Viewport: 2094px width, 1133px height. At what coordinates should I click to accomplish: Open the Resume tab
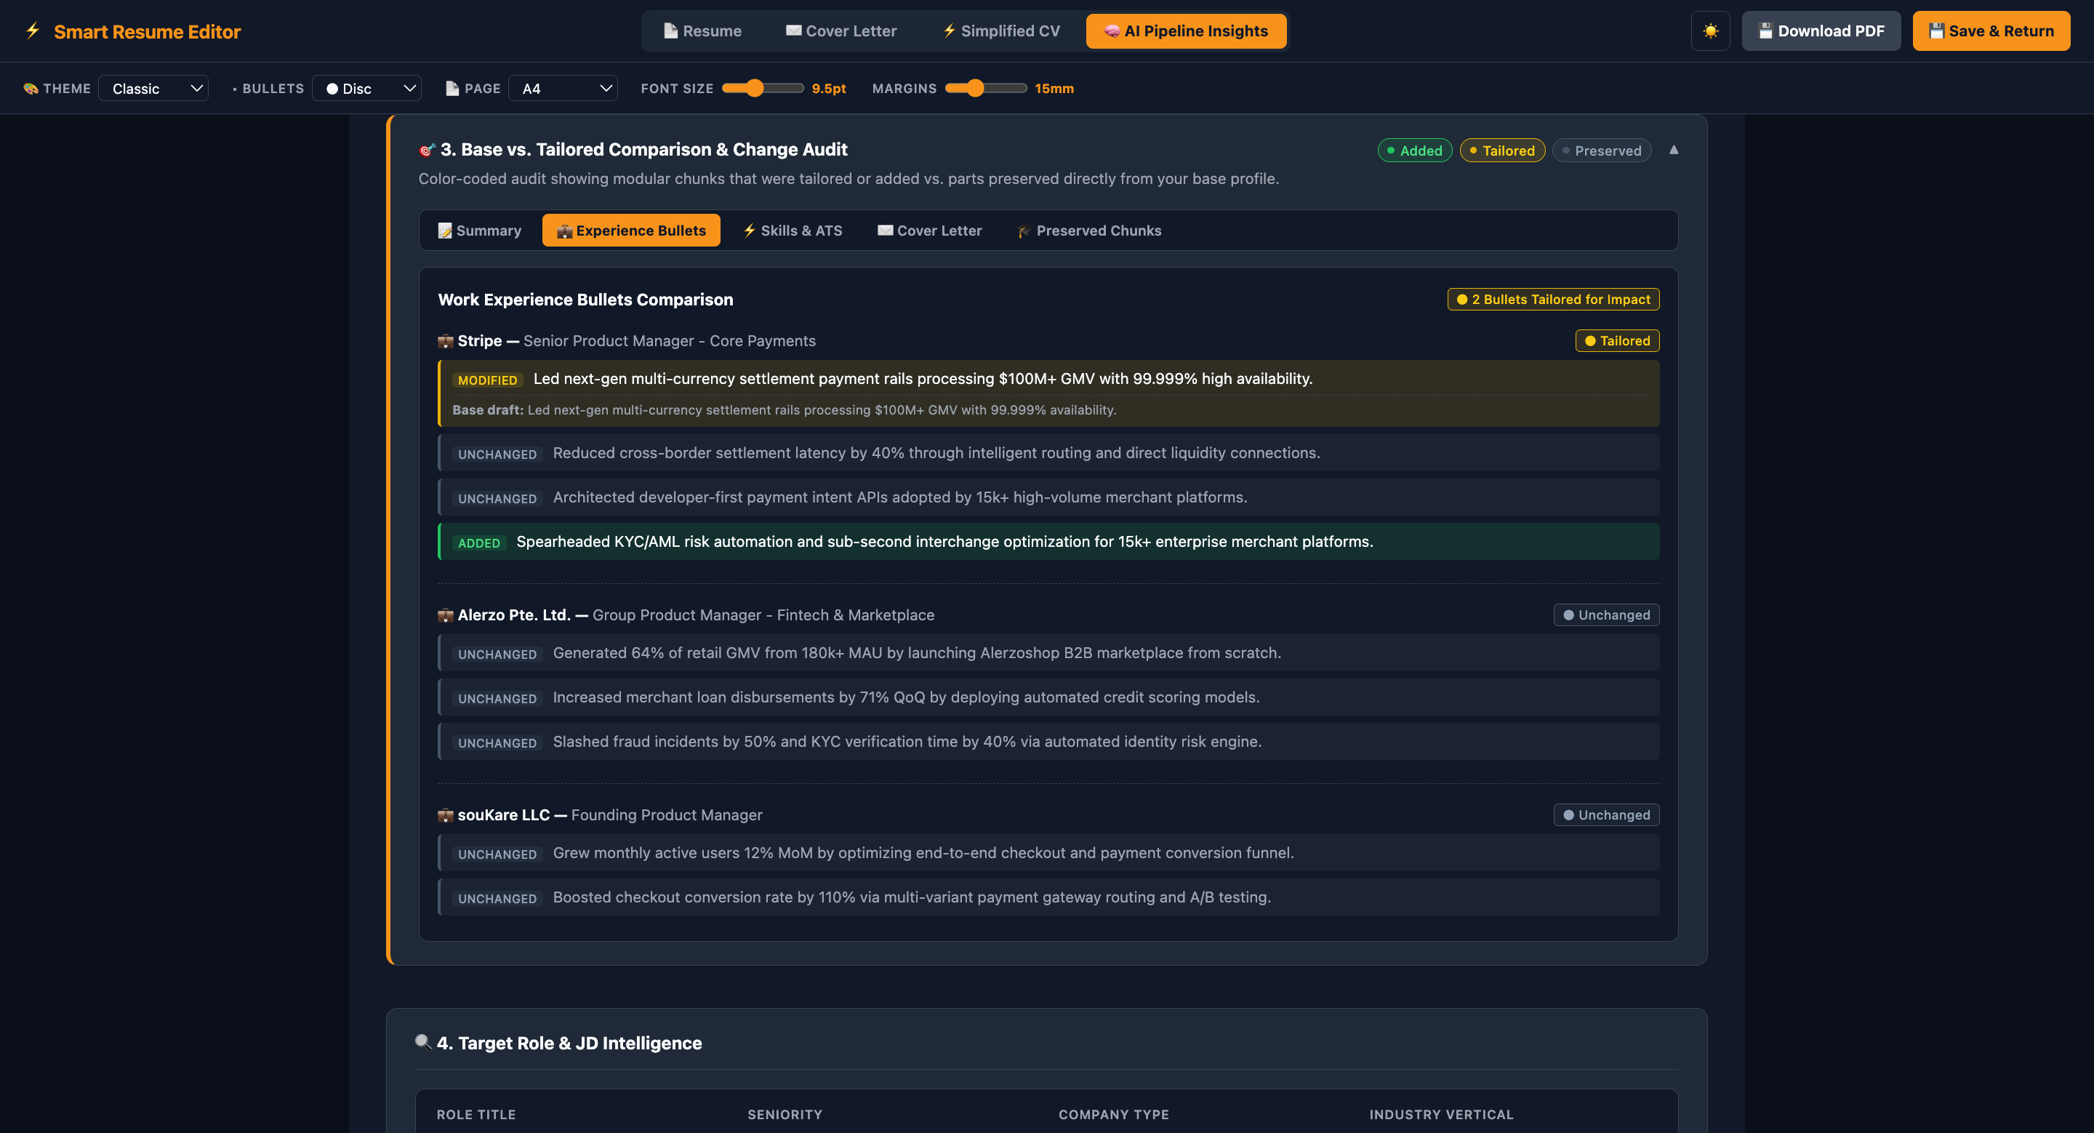point(702,31)
